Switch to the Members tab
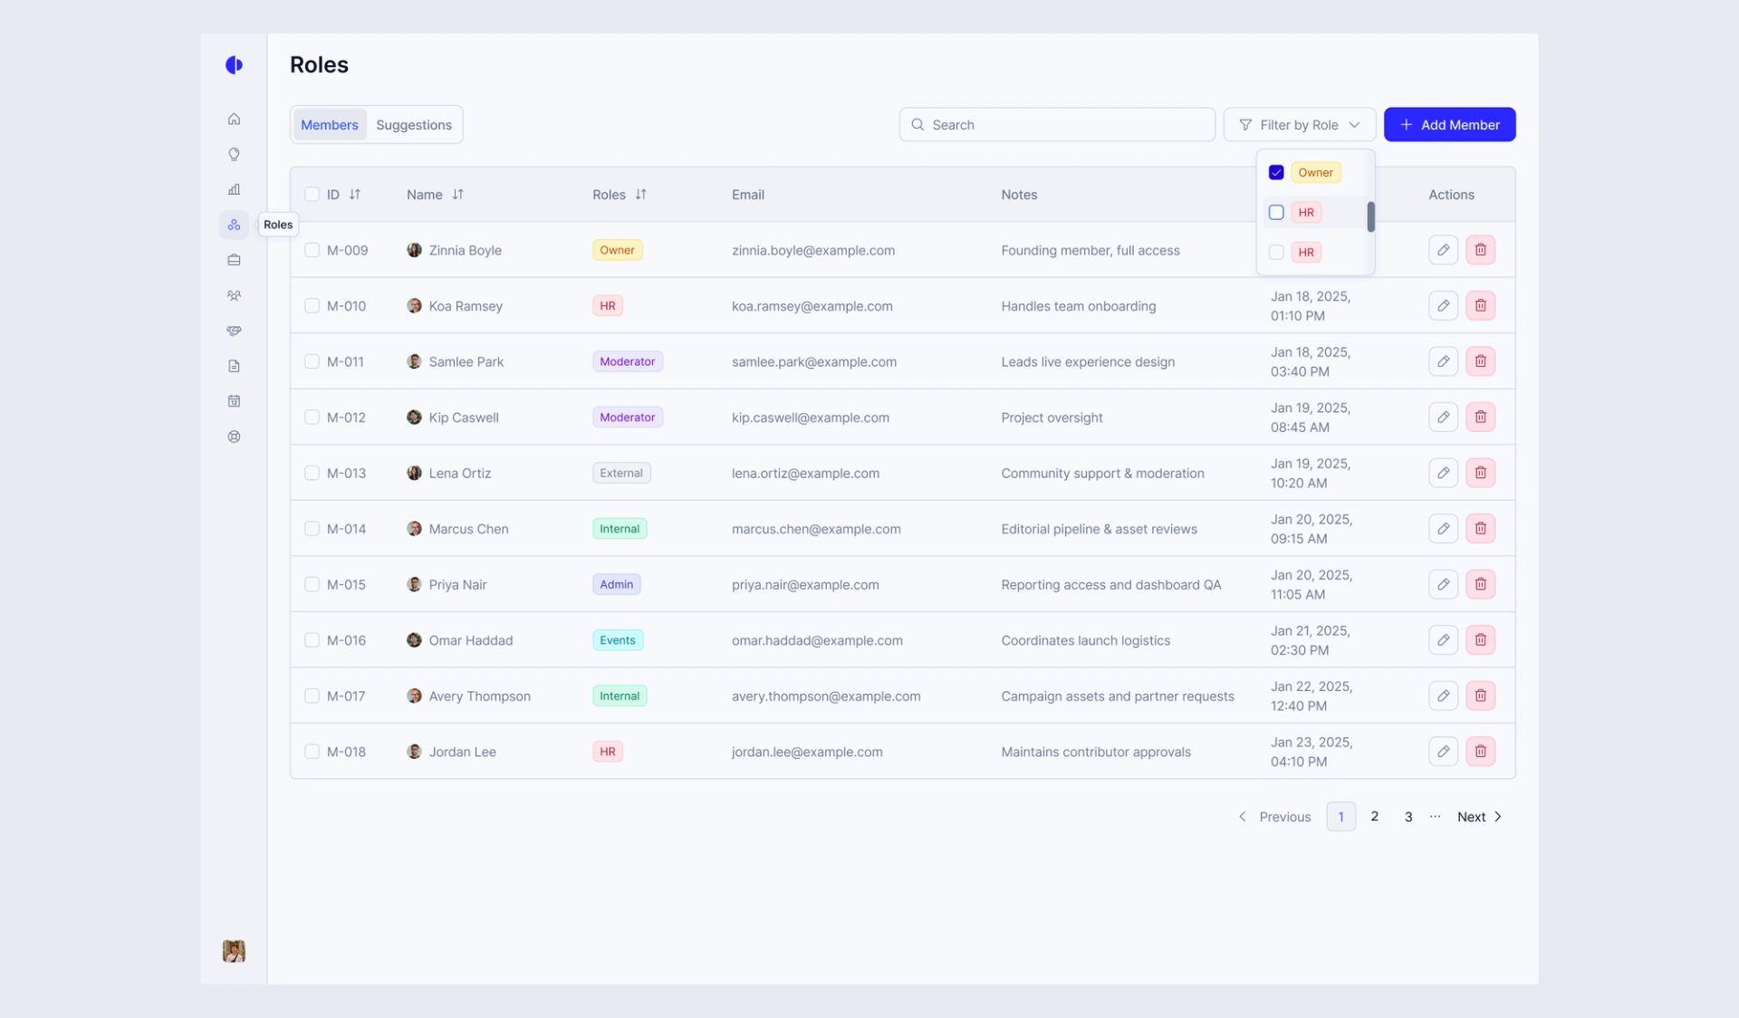Viewport: 1739px width, 1018px height. 329,124
